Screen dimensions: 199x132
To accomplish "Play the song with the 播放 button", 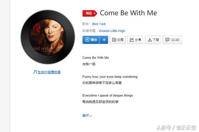I will 91,40.
